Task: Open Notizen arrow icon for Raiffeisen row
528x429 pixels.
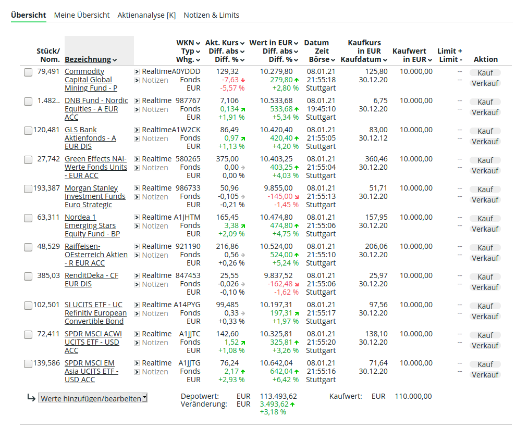Action: point(137,256)
